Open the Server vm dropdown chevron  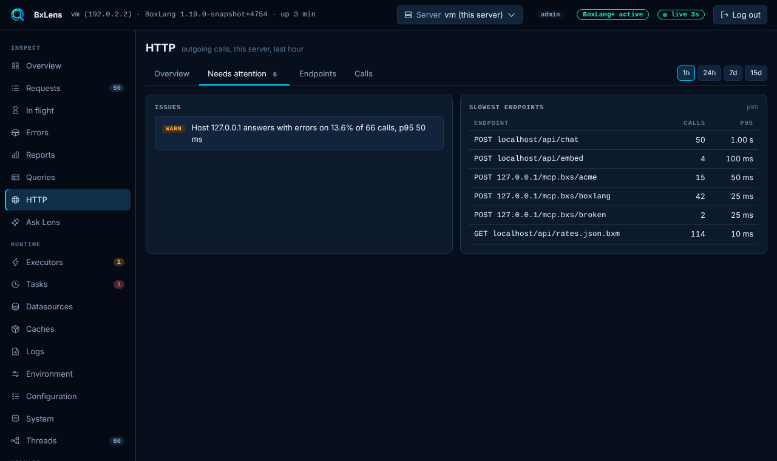511,15
